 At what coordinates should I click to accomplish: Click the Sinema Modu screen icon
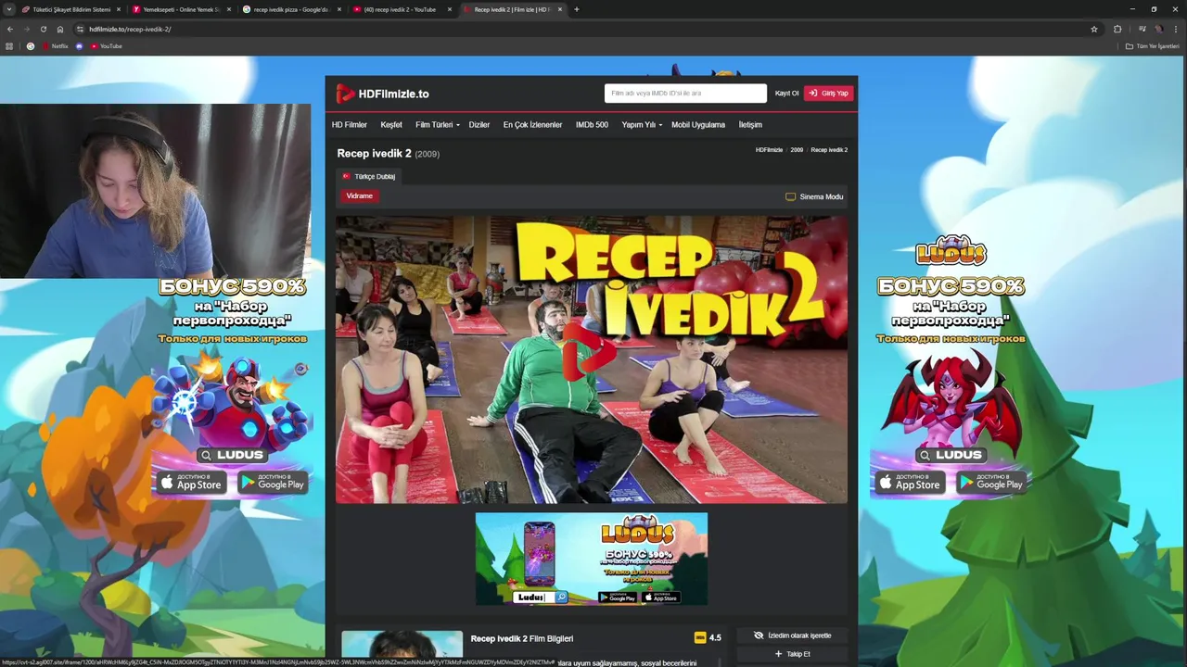coord(790,196)
